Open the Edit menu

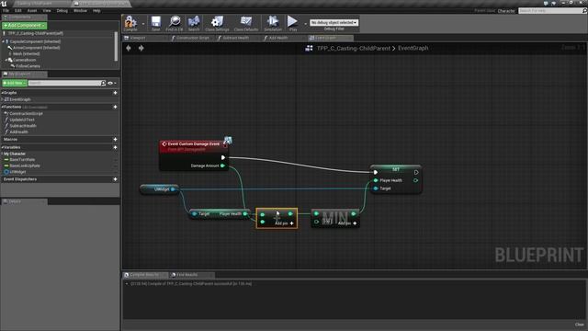(18, 10)
